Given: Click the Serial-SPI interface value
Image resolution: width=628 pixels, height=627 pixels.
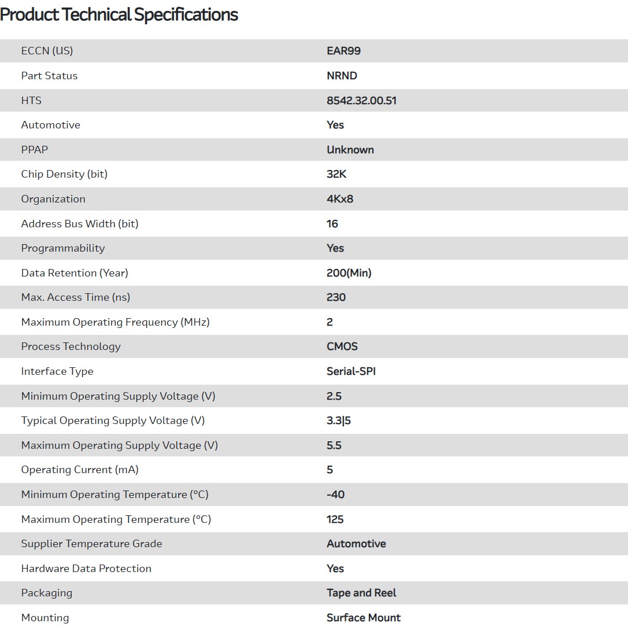Looking at the screenshot, I should [351, 371].
